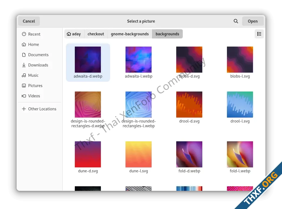Click the fold-l.webp file name

(x=240, y=171)
